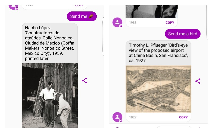
Task: Tap the partially visible avatar at top left
Action: coord(14,7)
